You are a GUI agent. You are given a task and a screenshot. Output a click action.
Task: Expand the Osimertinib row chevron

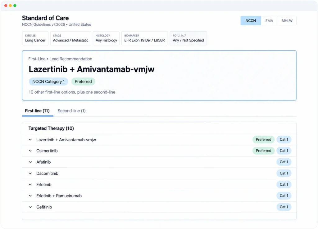30,151
